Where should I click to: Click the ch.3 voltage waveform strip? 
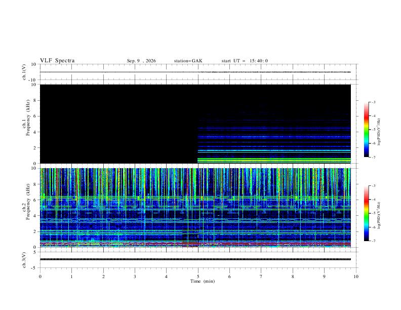(195, 259)
